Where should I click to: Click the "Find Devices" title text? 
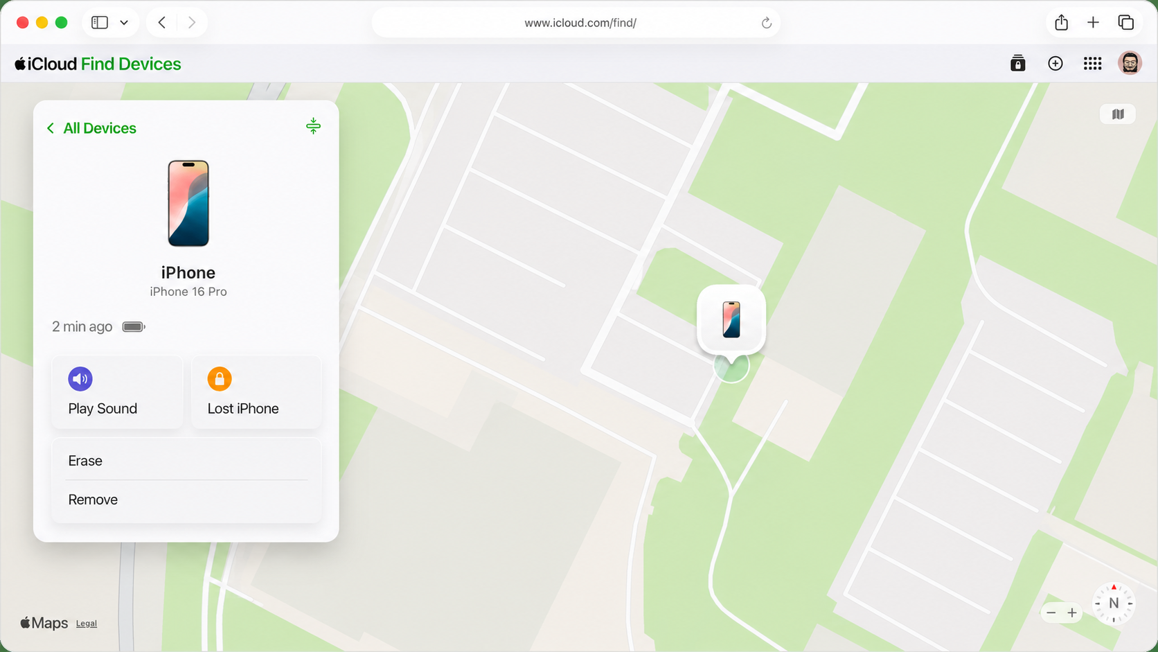[131, 64]
